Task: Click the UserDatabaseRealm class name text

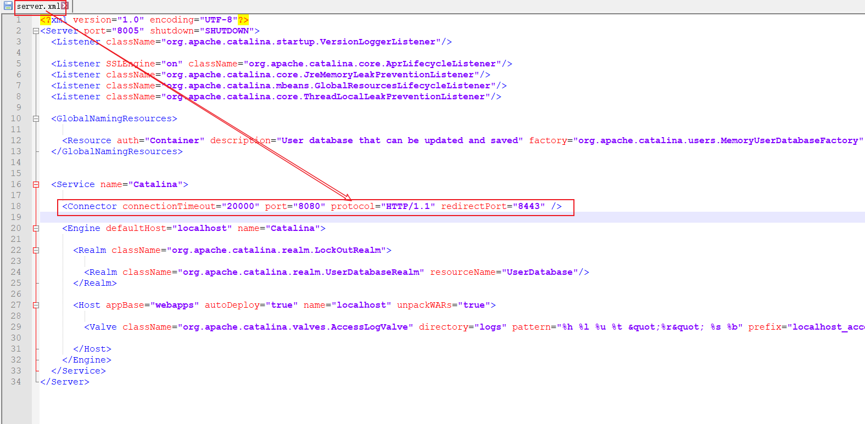Action: (372, 272)
